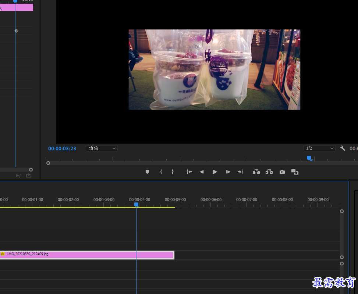This screenshot has height=294, width=358.
Task: Step back one frame
Action: point(202,172)
